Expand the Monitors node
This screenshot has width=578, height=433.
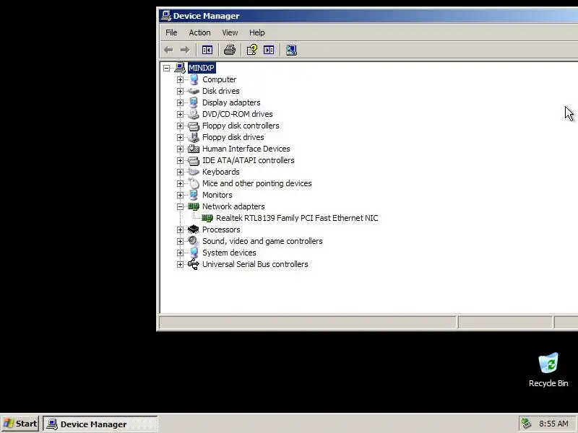[x=180, y=195]
